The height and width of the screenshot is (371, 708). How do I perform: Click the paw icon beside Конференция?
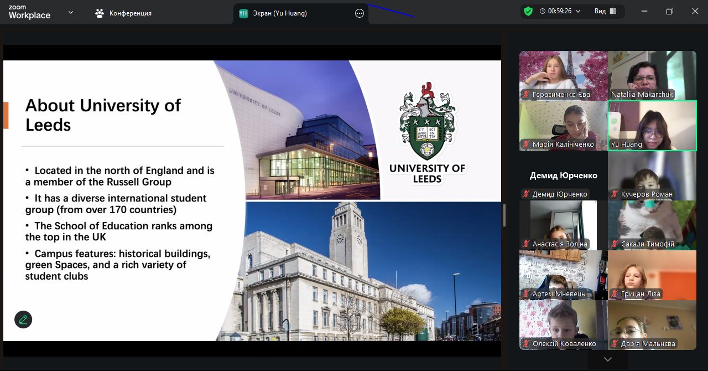click(x=100, y=13)
